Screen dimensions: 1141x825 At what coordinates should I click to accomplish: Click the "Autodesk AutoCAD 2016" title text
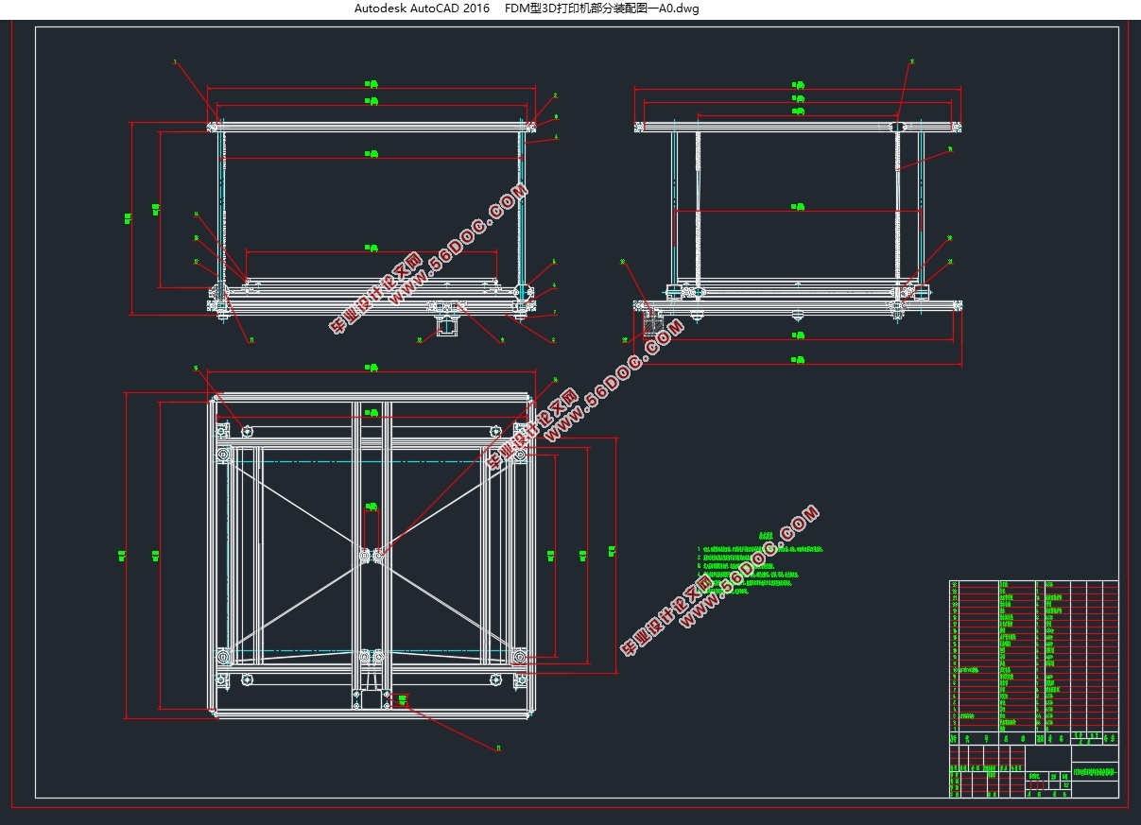pos(422,9)
